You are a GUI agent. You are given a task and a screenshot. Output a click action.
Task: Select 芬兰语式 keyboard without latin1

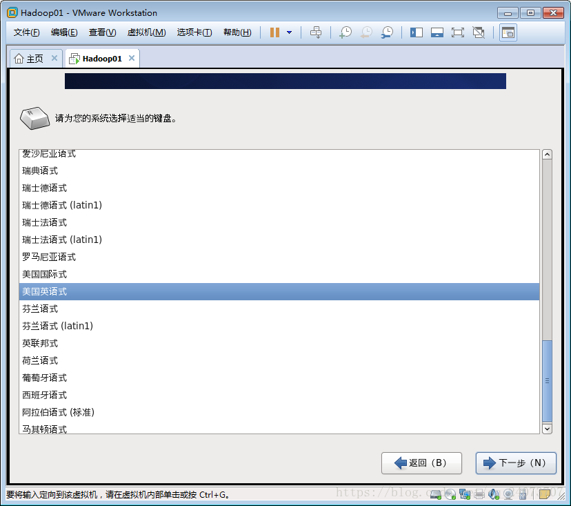click(279, 309)
